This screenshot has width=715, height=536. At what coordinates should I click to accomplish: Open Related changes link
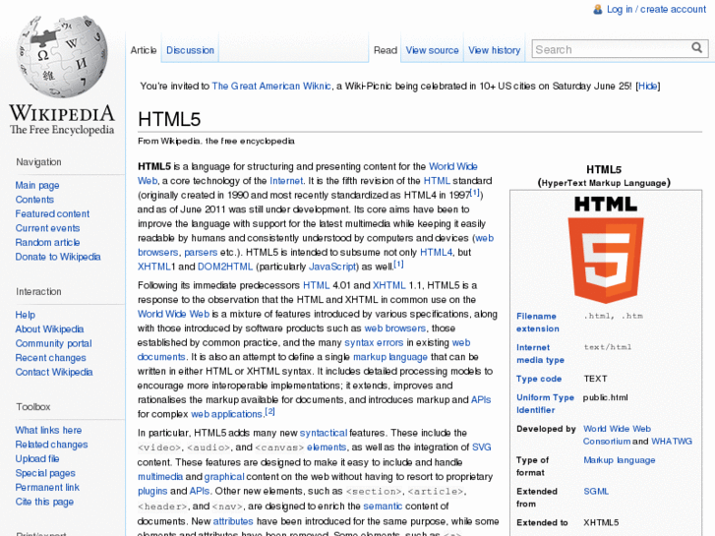click(51, 445)
